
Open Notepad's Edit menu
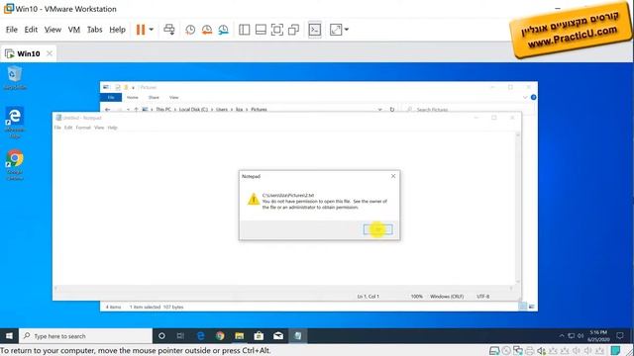click(x=68, y=128)
